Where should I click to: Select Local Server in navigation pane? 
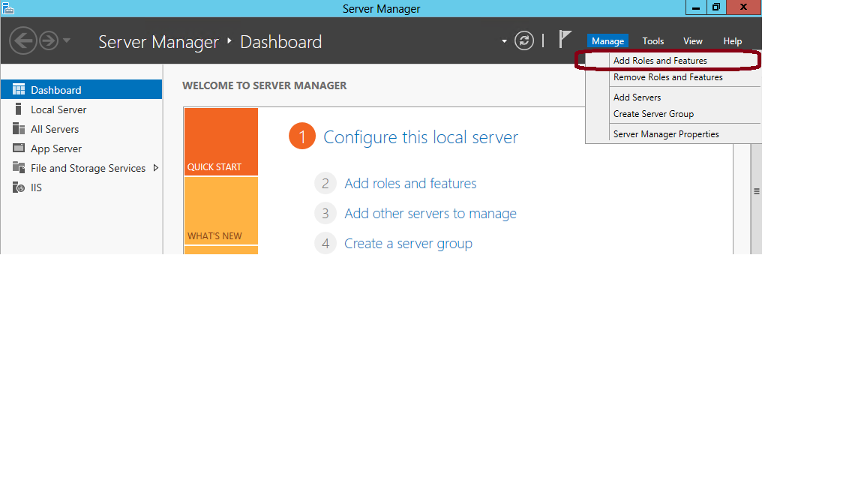[82, 109]
